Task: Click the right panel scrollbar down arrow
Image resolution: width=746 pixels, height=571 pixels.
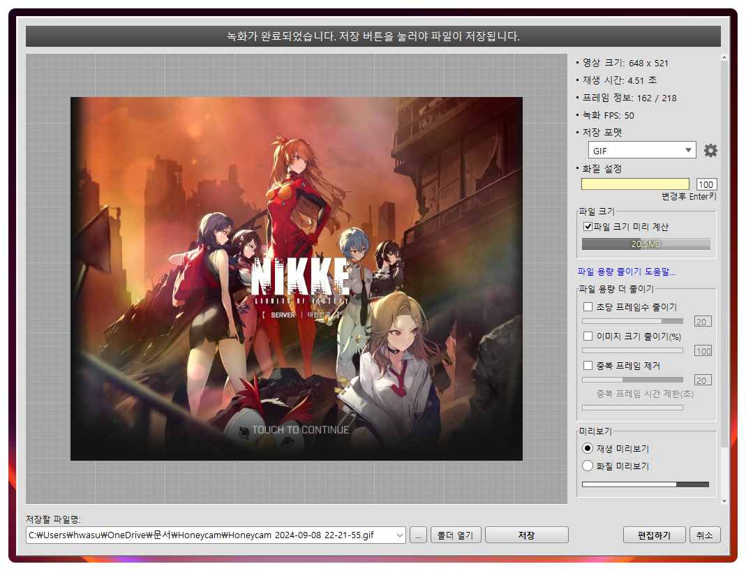Action: pos(724,500)
